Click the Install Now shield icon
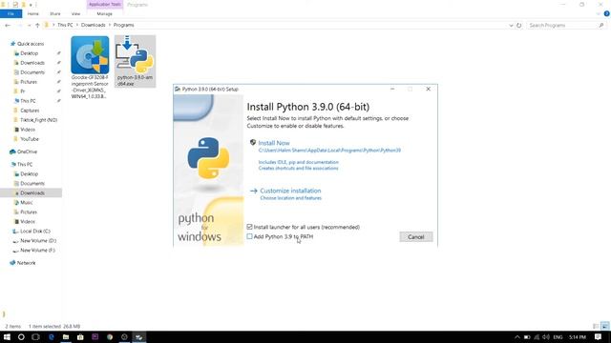The height and width of the screenshot is (343, 611). click(x=252, y=142)
